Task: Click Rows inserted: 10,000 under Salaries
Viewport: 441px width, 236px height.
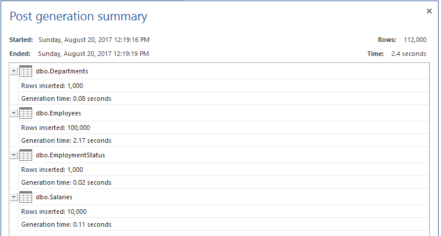Action: (54, 212)
